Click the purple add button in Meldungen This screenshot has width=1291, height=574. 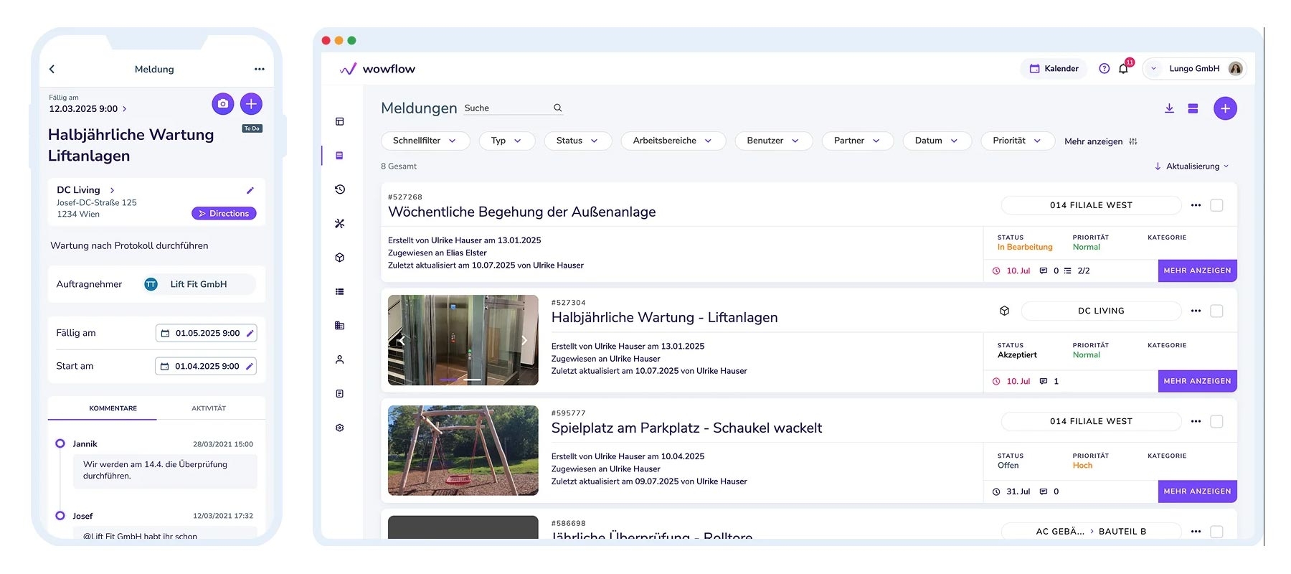(x=1225, y=108)
